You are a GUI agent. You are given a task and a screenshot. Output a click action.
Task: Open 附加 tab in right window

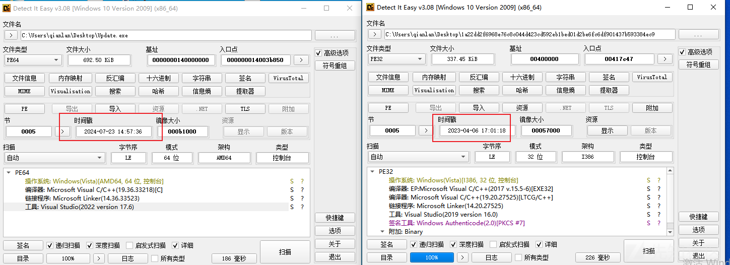tap(652, 108)
